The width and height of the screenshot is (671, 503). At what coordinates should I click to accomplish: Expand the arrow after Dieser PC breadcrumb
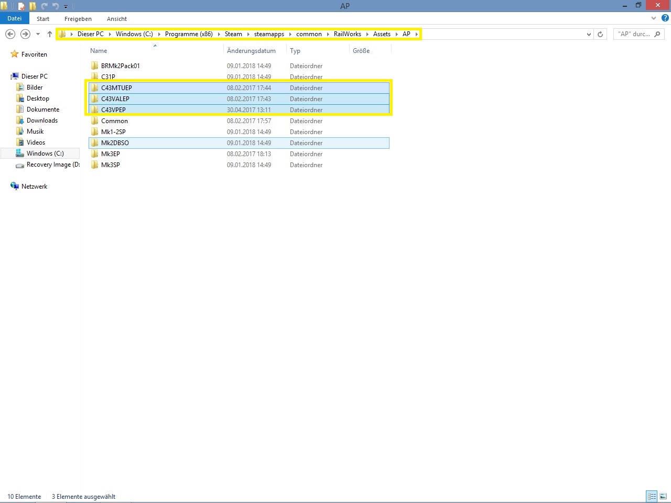[110, 34]
